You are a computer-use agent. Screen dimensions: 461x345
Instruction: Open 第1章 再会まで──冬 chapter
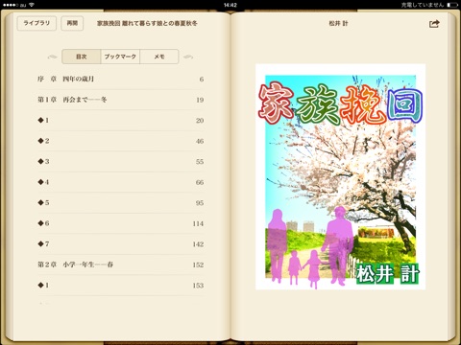pos(120,100)
